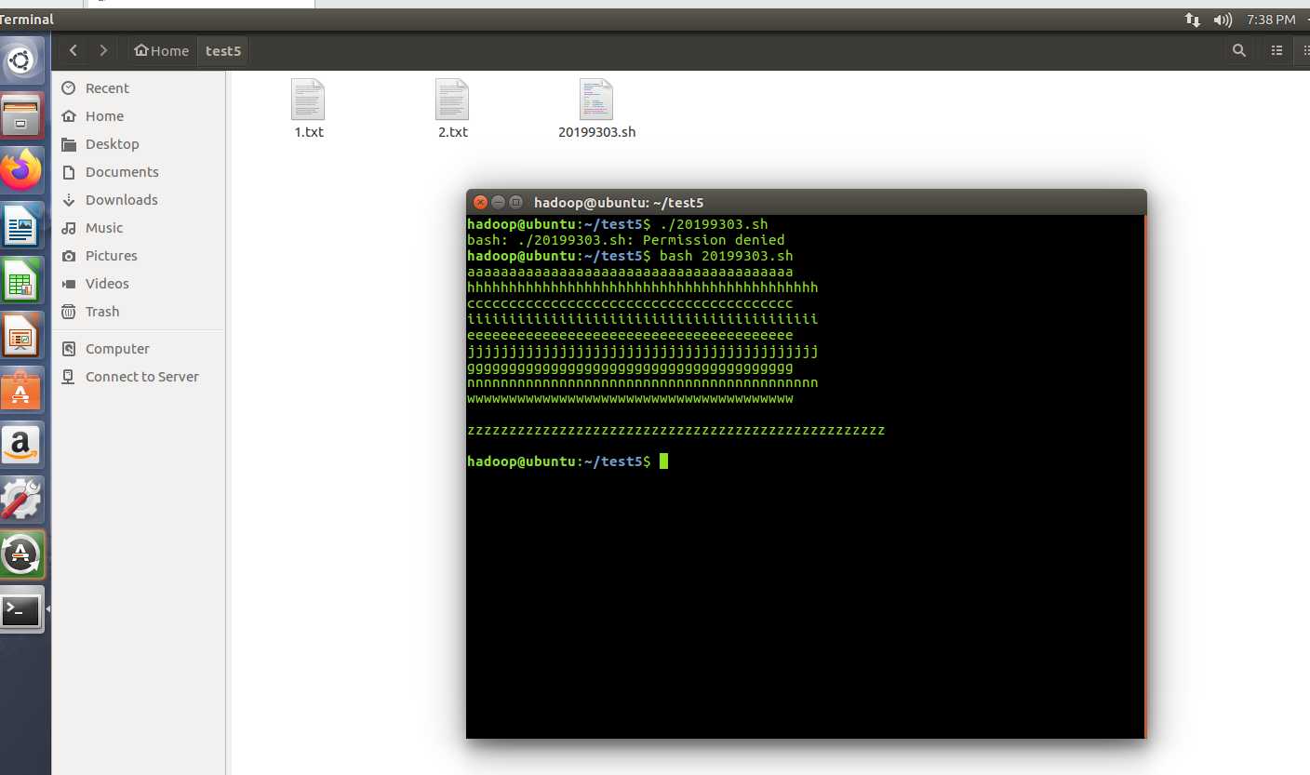Close the terminal window
The width and height of the screenshot is (1310, 775).
tap(480, 202)
